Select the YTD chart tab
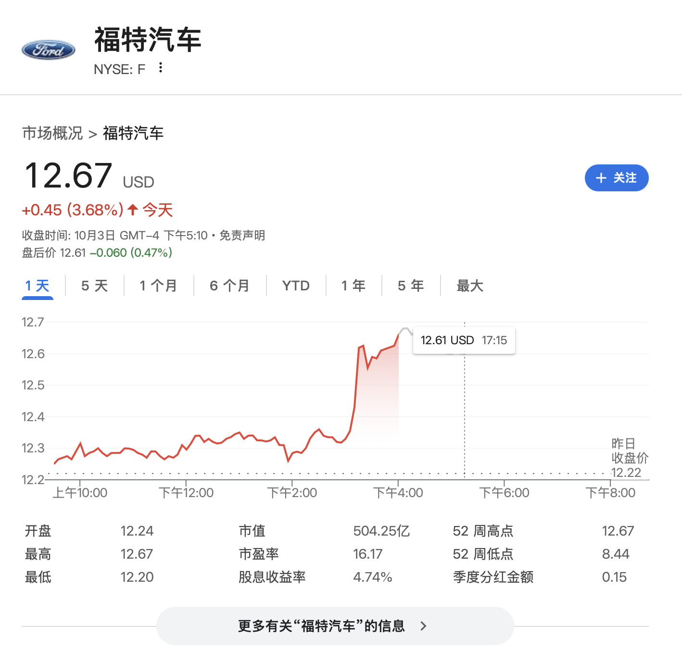This screenshot has width=682, height=650. 296,286
